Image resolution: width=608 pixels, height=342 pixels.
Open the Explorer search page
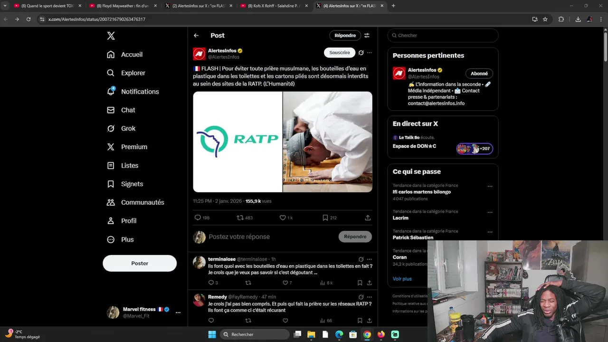pos(126,73)
